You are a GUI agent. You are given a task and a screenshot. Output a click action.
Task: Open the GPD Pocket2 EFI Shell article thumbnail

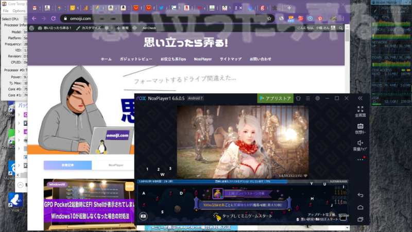pyautogui.click(x=89, y=204)
